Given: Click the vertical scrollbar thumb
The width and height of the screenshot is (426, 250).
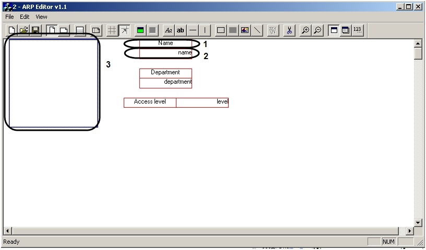Looking at the screenshot, I should (x=418, y=53).
